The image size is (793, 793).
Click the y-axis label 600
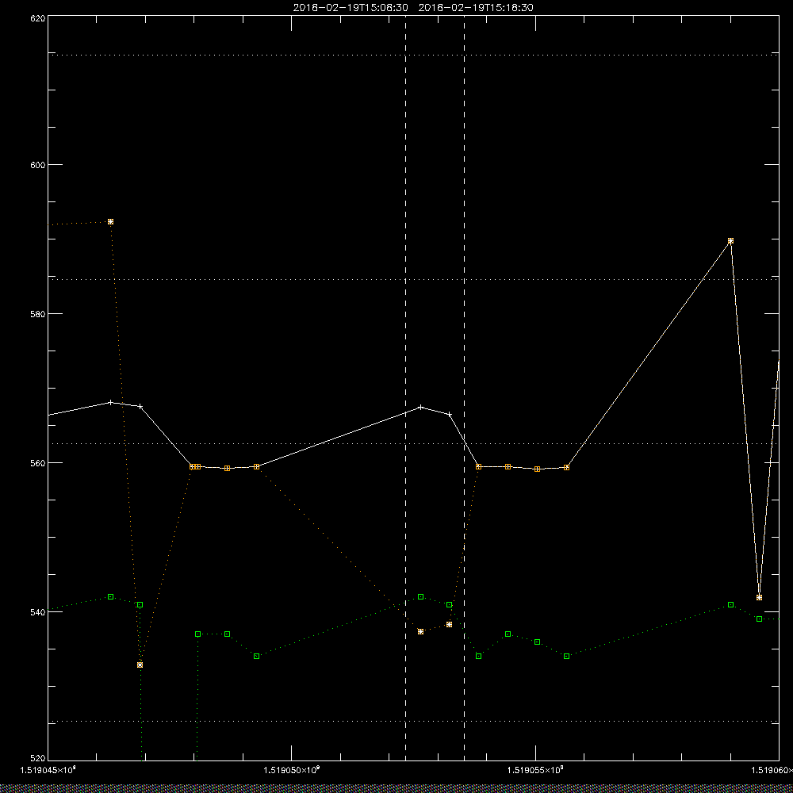(x=39, y=165)
